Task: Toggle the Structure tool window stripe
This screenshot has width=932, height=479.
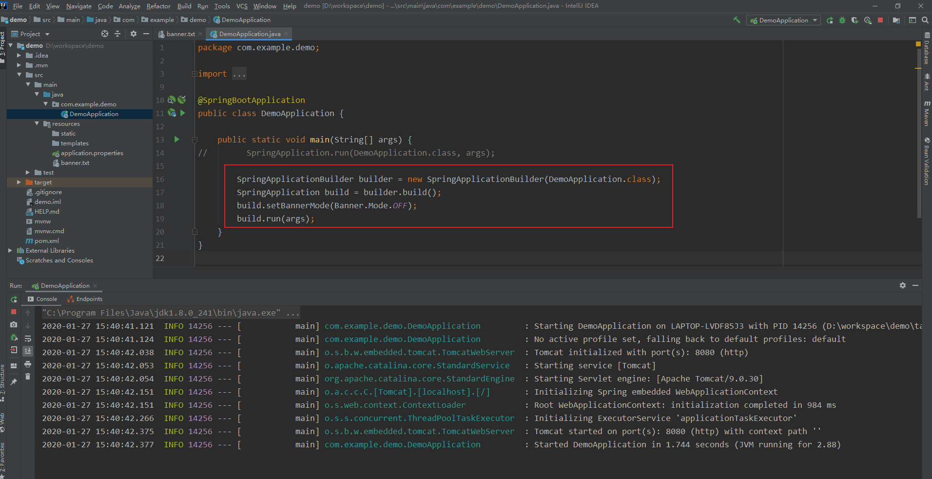Action: point(3,382)
